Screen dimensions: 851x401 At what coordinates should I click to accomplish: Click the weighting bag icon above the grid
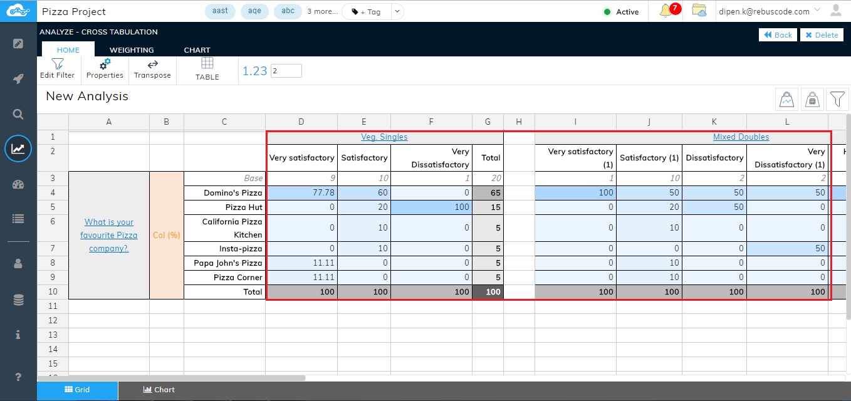[812, 98]
